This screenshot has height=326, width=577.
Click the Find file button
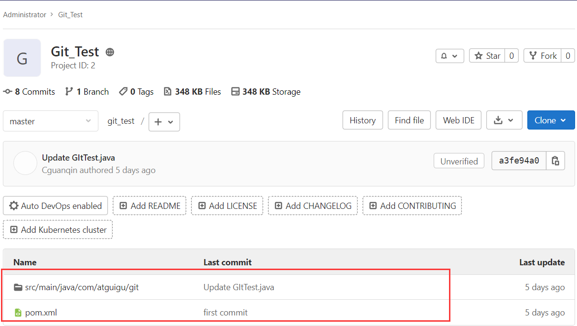coord(409,120)
